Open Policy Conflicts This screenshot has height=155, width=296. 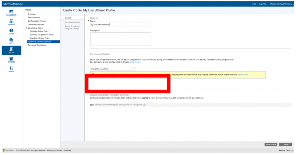click(x=34, y=17)
